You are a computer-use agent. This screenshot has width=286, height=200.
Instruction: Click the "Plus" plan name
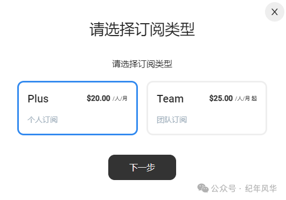click(38, 99)
